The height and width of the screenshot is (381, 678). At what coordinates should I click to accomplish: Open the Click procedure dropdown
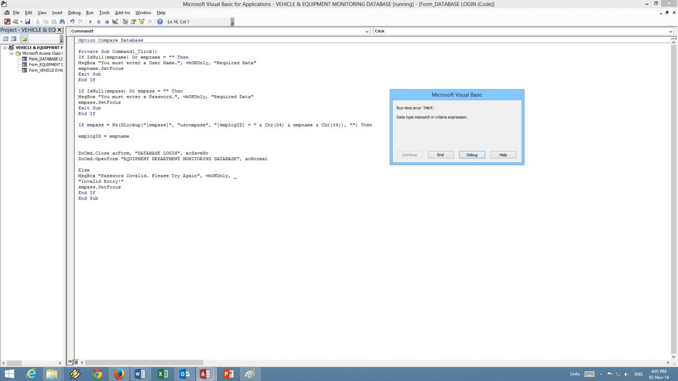(670, 31)
